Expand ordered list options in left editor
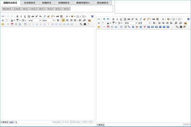This screenshot has width=191, height=127. tap(80, 17)
